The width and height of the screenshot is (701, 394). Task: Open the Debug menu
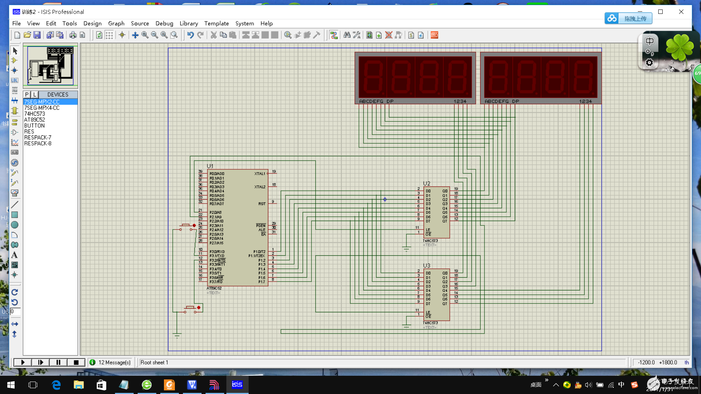coord(164,23)
